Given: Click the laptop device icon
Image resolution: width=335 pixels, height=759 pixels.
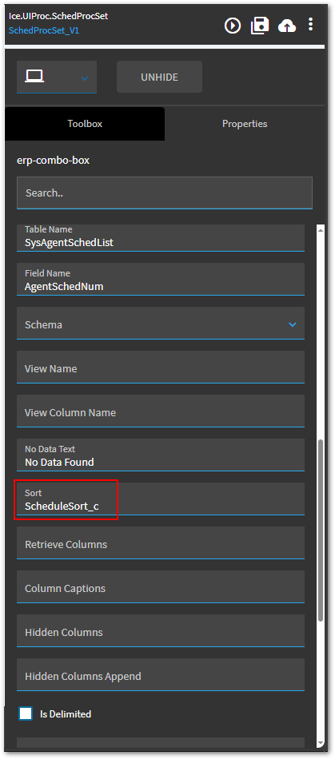Looking at the screenshot, I should click(35, 76).
